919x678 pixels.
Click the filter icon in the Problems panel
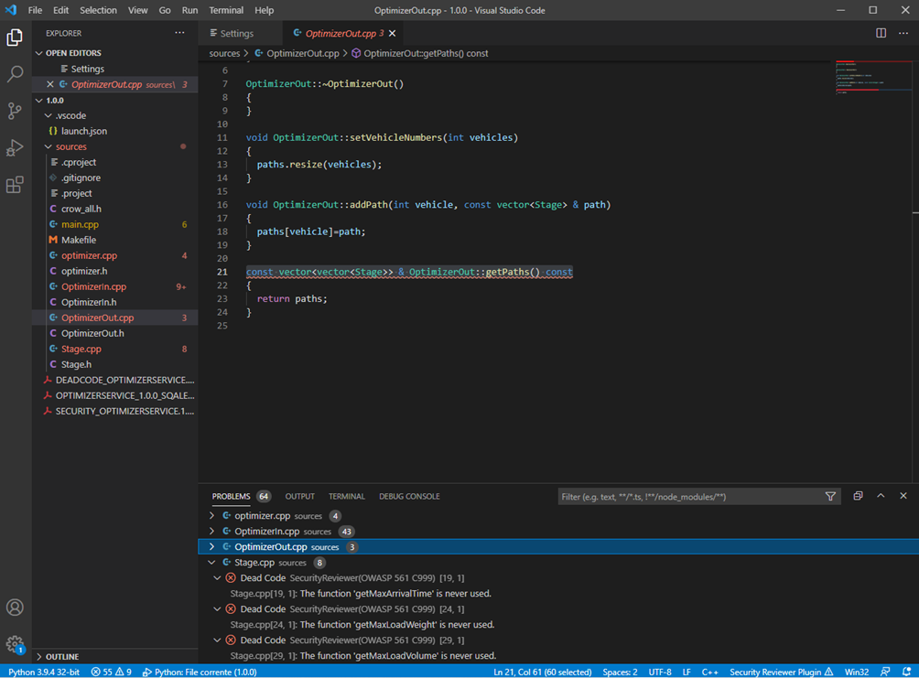coord(830,496)
